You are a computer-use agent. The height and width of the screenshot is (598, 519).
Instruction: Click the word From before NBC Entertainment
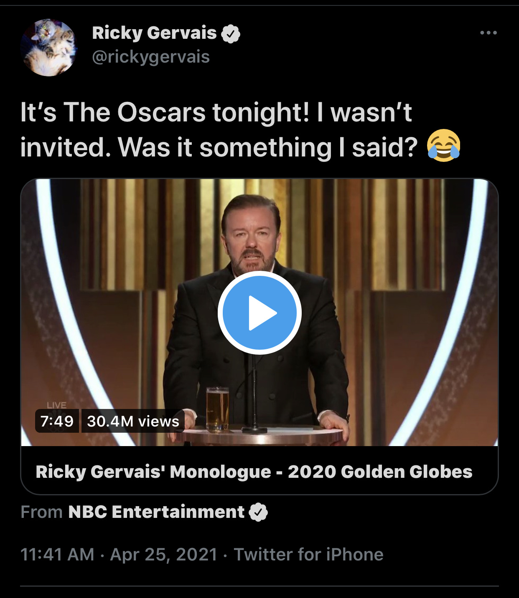coord(41,512)
